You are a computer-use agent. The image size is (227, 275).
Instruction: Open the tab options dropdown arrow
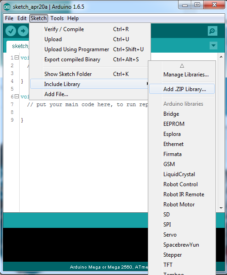click(x=213, y=46)
